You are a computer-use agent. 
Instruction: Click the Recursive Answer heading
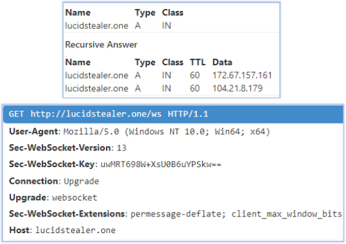[x=101, y=44]
